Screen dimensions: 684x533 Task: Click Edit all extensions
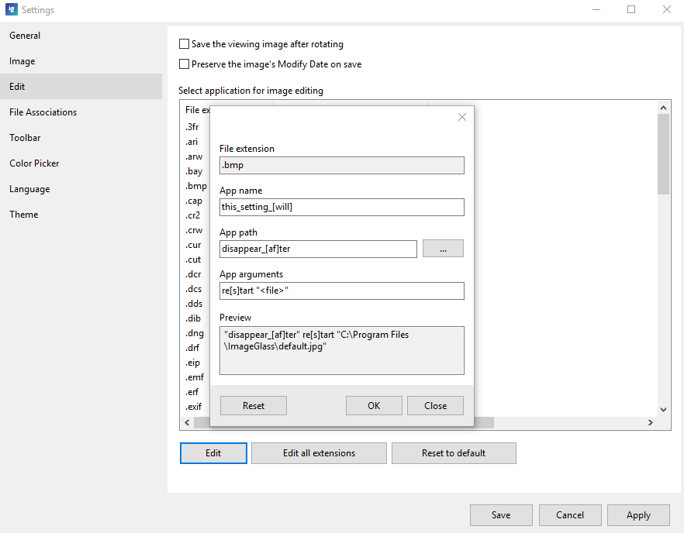point(318,452)
